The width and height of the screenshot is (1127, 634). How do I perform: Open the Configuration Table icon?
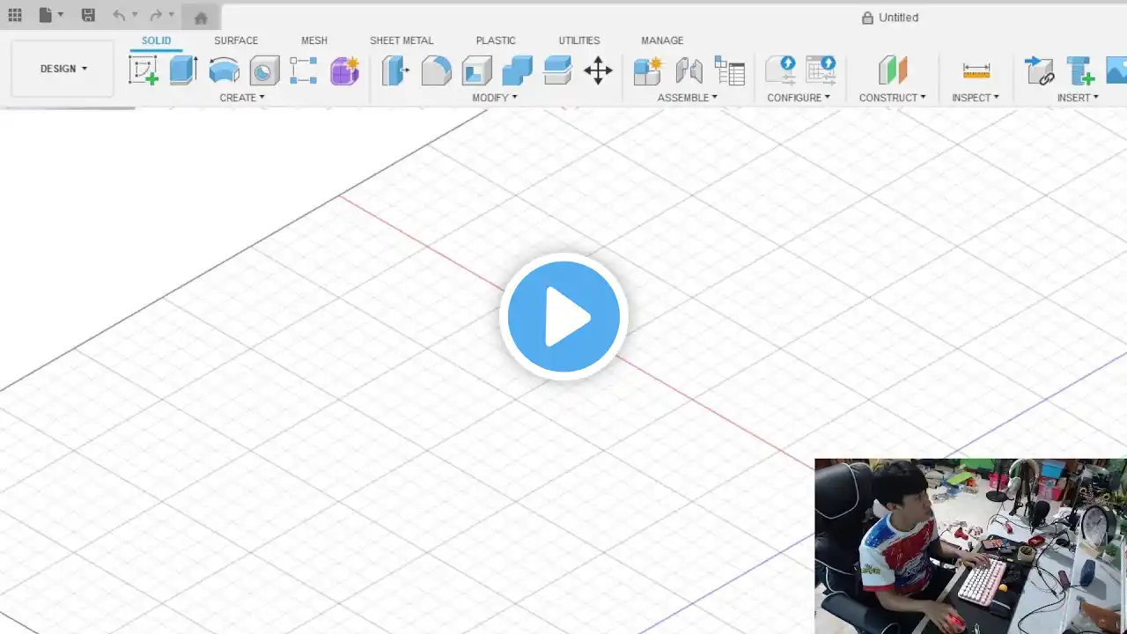click(x=821, y=70)
